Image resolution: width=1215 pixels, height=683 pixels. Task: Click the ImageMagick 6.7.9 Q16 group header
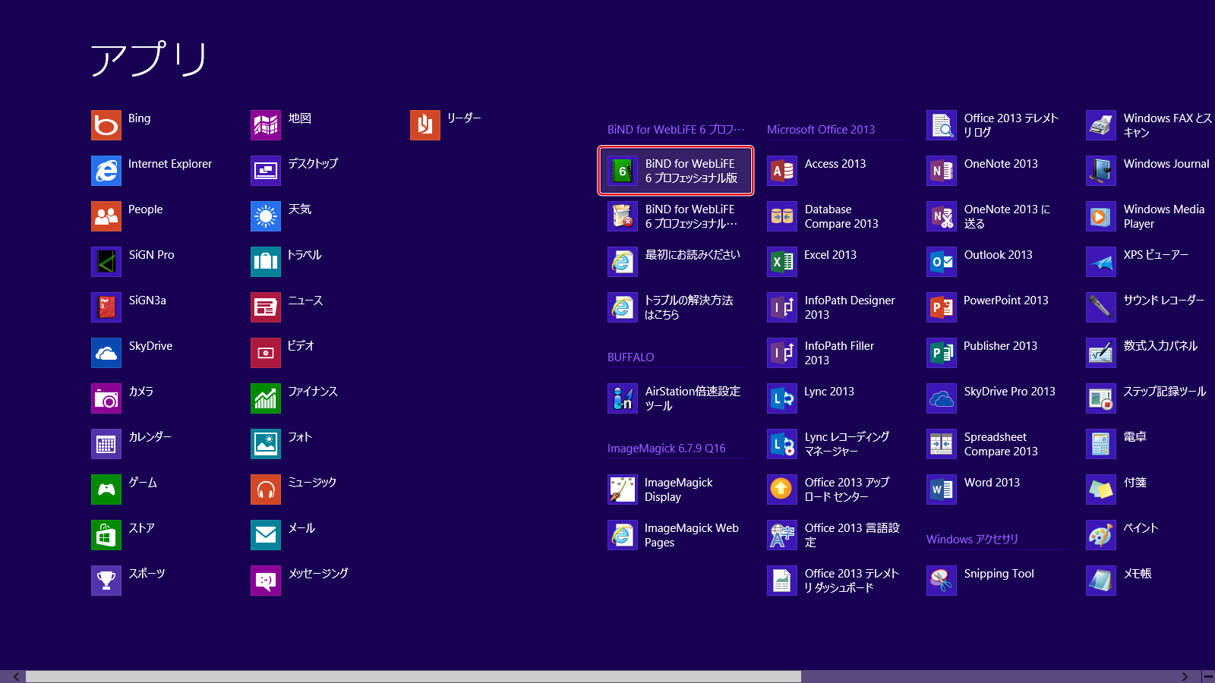tap(666, 449)
